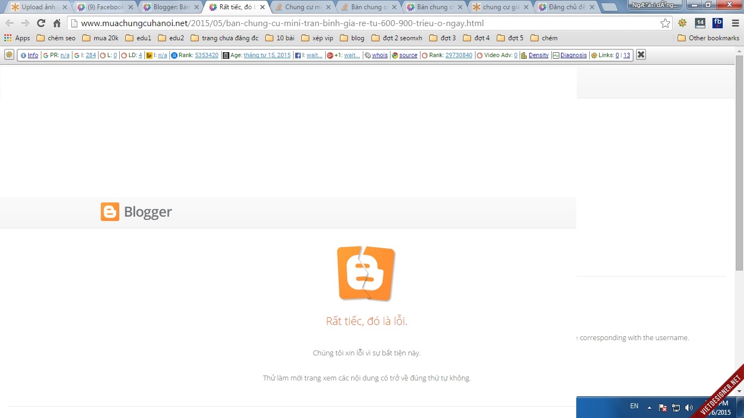
Task: Open the đợt 2 seomxh bookmark folder
Action: coord(397,38)
